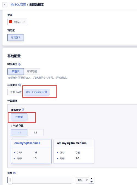Choose RSSD云盘 storage type

pyautogui.click(x=16, y=92)
